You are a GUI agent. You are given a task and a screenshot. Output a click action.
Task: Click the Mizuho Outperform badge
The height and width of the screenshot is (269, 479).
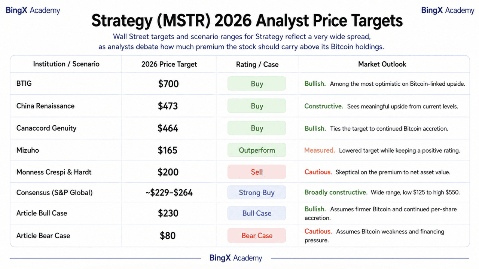(x=257, y=150)
